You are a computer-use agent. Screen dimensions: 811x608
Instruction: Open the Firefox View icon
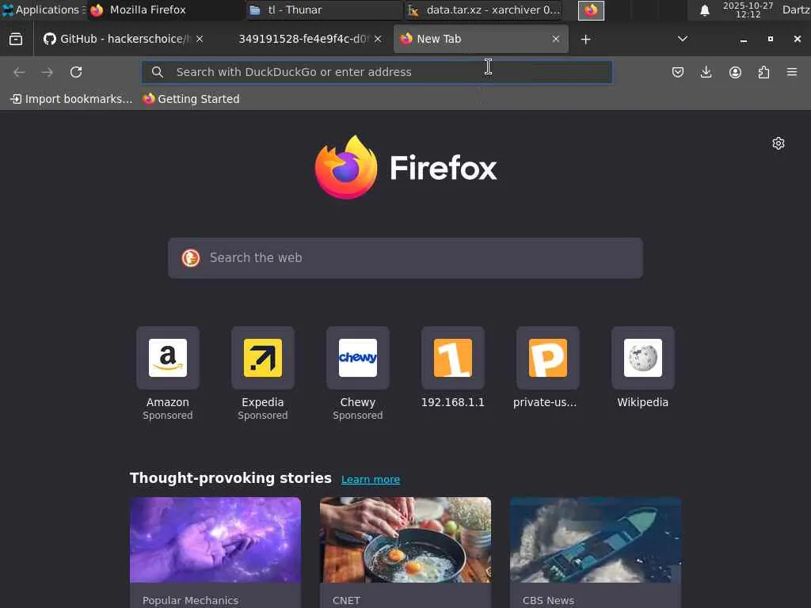[16, 39]
